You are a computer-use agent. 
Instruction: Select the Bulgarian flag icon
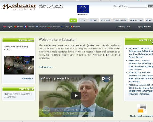point(49,27)
